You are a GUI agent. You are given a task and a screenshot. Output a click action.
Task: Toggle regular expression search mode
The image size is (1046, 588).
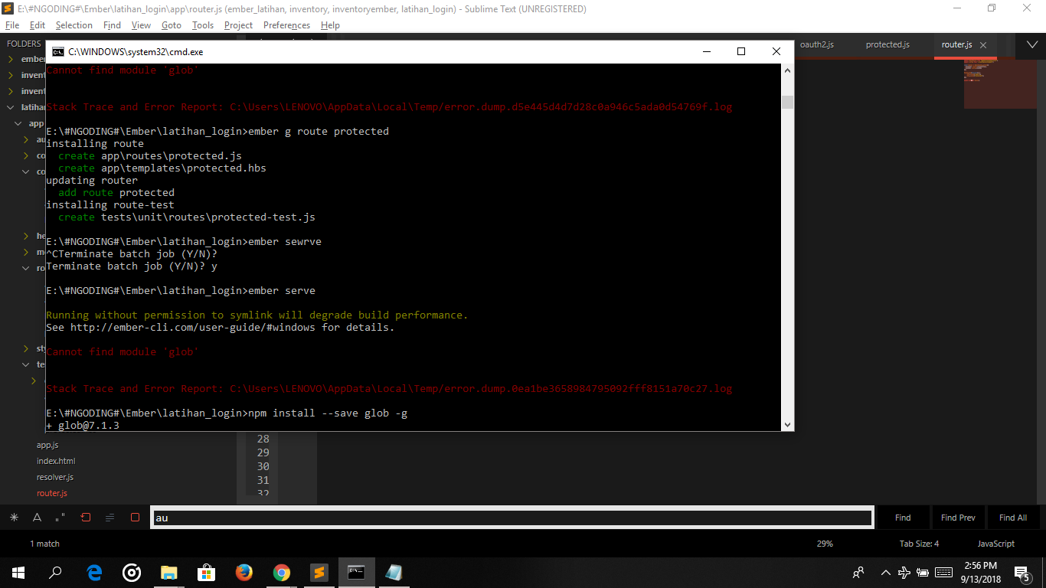pos(13,518)
